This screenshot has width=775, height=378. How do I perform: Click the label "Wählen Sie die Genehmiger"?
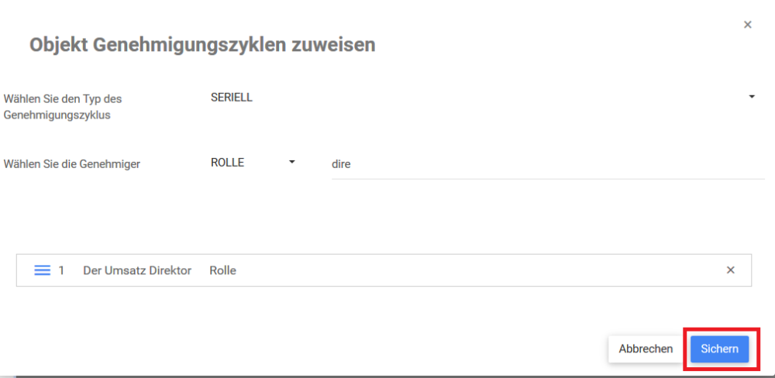click(x=72, y=164)
